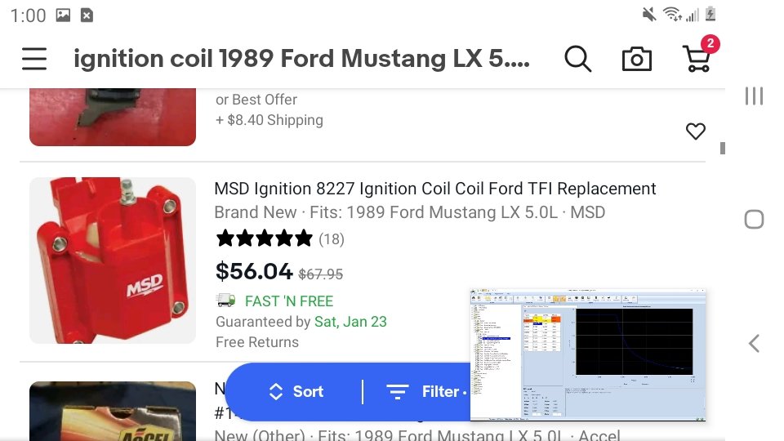
Task: Tap the Android home button
Action: point(754,220)
